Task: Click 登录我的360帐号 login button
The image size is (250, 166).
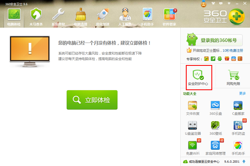Action: coord(219,40)
